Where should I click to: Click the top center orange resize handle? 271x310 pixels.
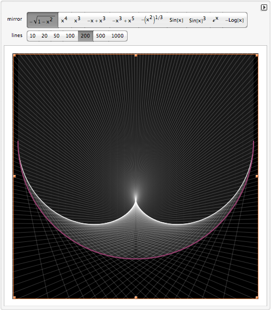(x=136, y=56)
